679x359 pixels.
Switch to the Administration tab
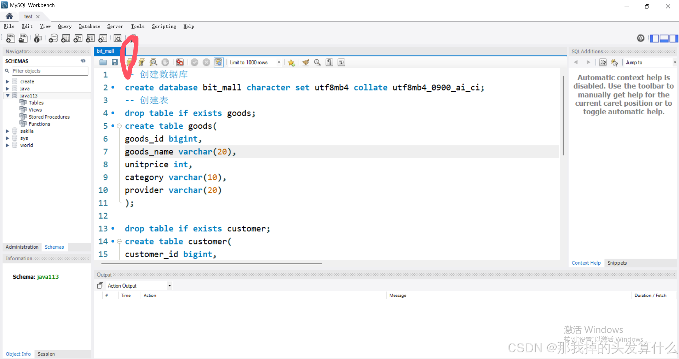tap(22, 247)
